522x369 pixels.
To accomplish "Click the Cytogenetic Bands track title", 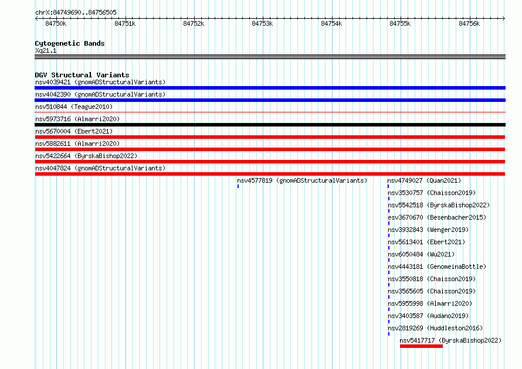I will coord(70,43).
